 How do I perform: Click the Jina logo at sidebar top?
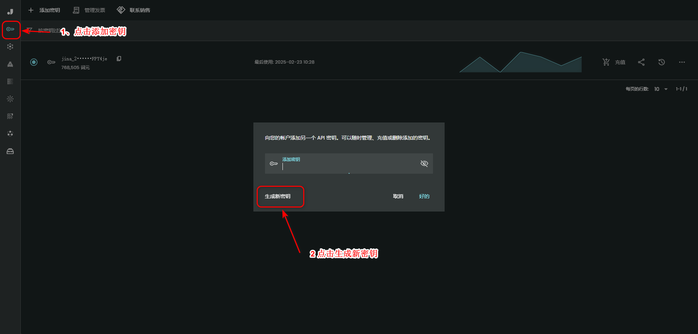click(x=10, y=12)
